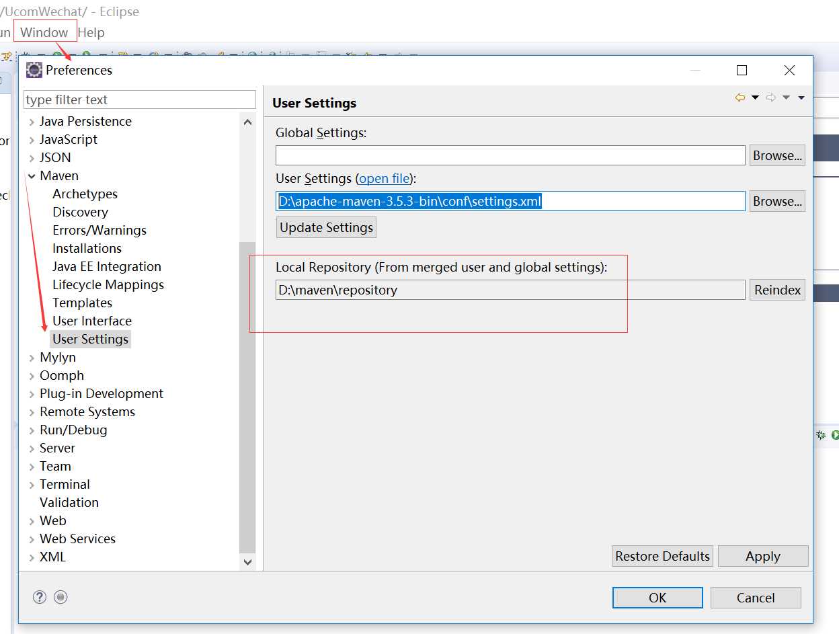Expand the Server node
Image resolution: width=839 pixels, height=634 pixels.
click(x=32, y=448)
